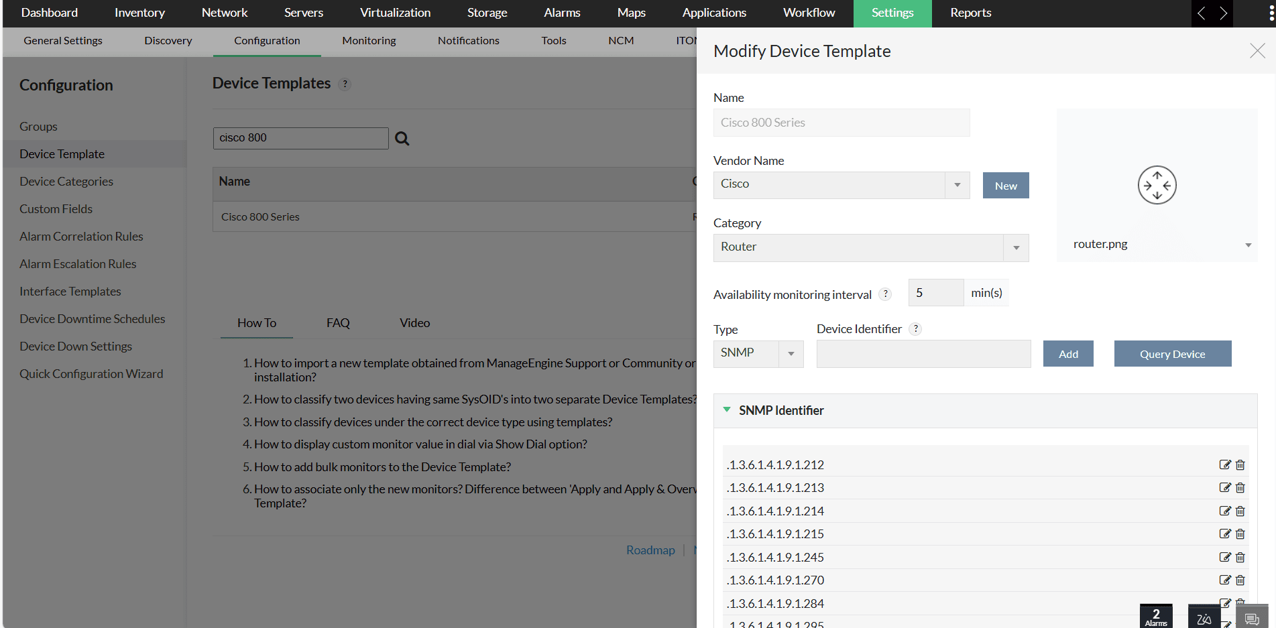The width and height of the screenshot is (1276, 628).
Task: Show help for Availability monitoring interval
Action: click(x=885, y=294)
